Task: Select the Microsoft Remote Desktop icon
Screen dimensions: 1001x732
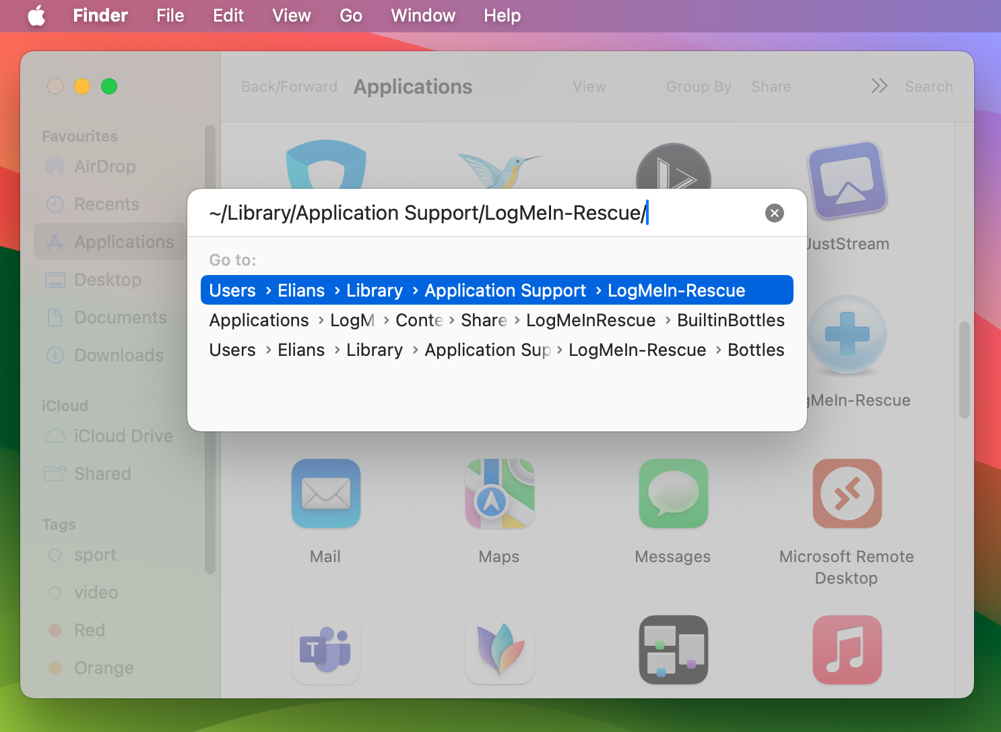Action: [847, 493]
